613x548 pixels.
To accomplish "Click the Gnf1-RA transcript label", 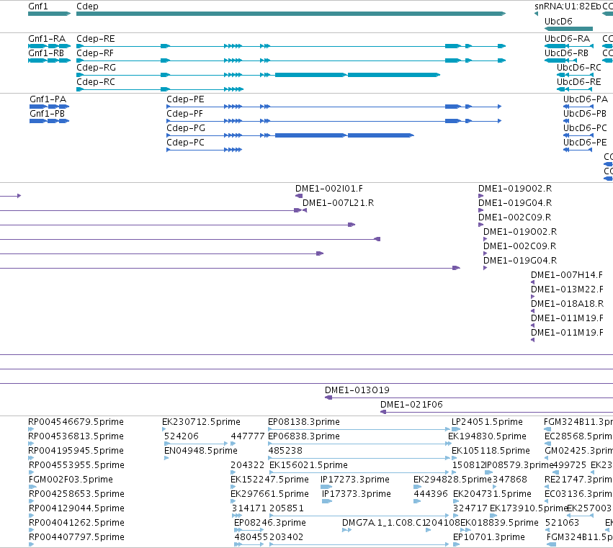I will (x=47, y=39).
